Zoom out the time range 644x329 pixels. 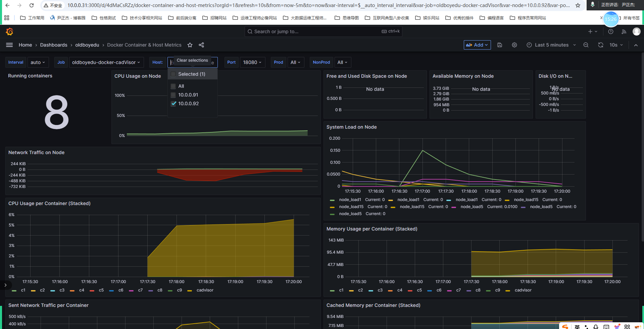(586, 45)
